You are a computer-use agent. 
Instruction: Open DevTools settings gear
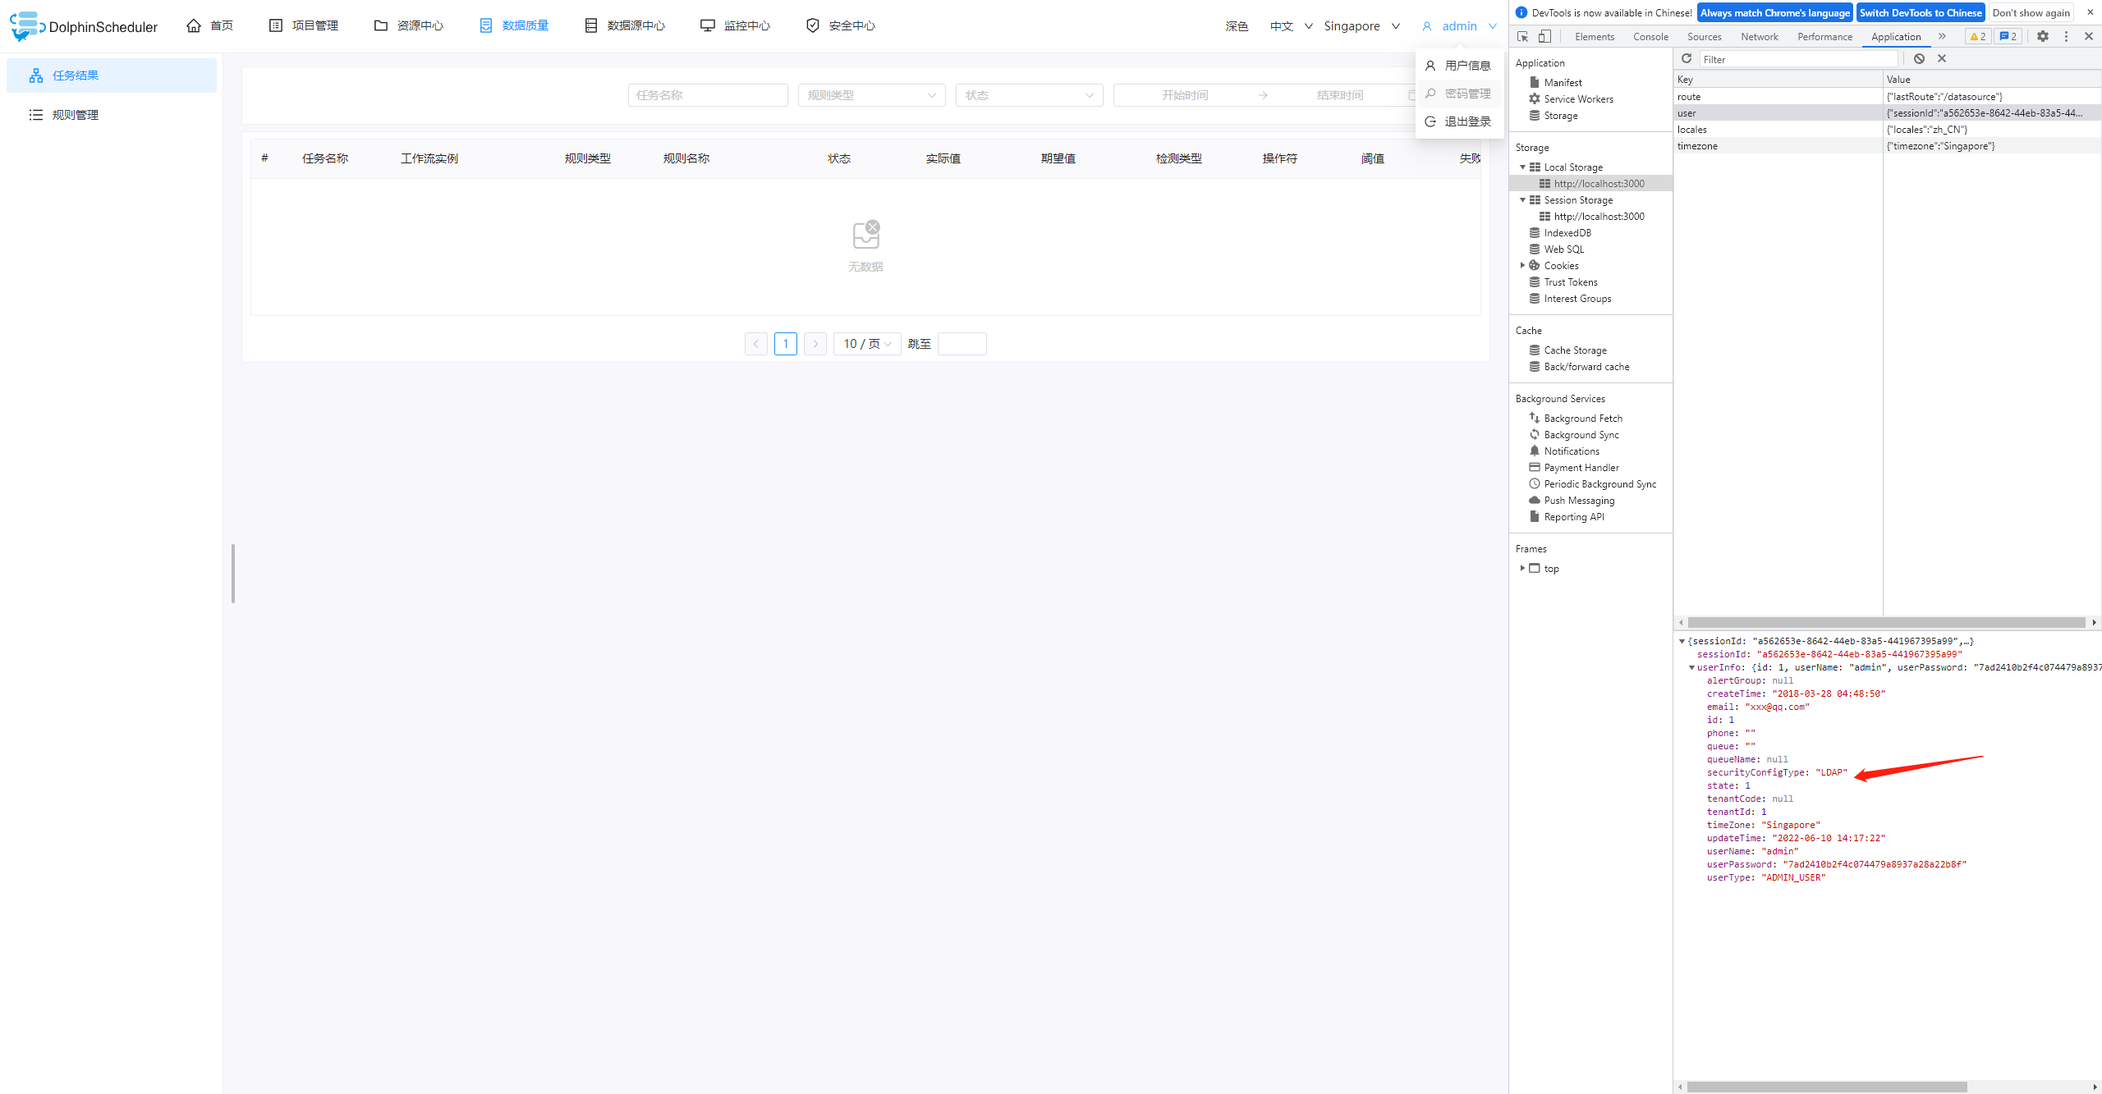tap(2043, 36)
